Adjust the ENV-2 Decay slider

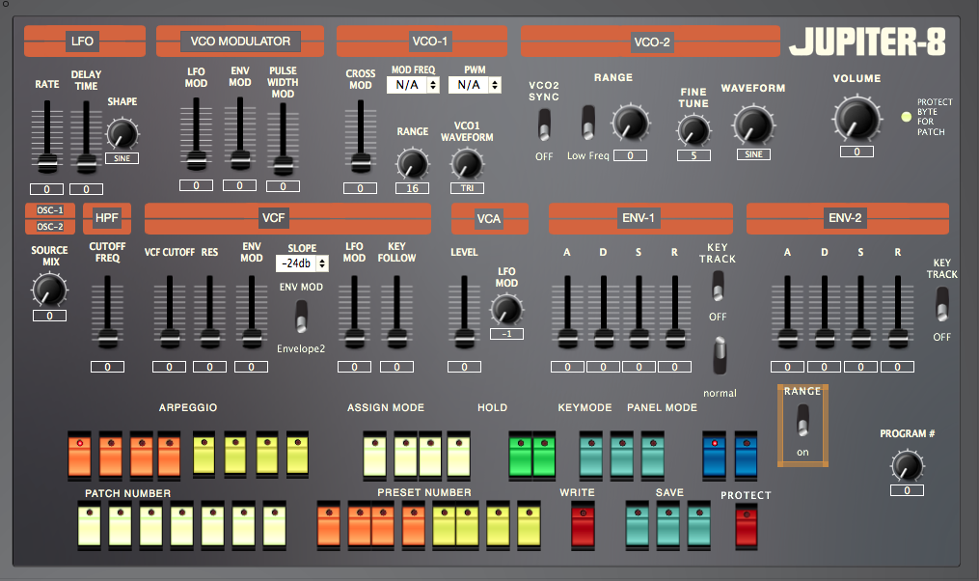(x=824, y=338)
